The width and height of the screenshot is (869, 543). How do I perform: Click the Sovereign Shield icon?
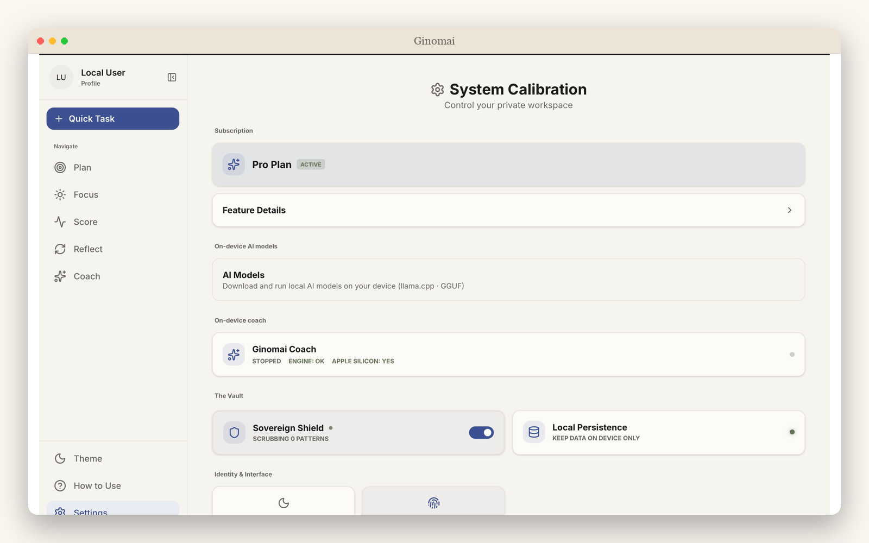point(234,432)
